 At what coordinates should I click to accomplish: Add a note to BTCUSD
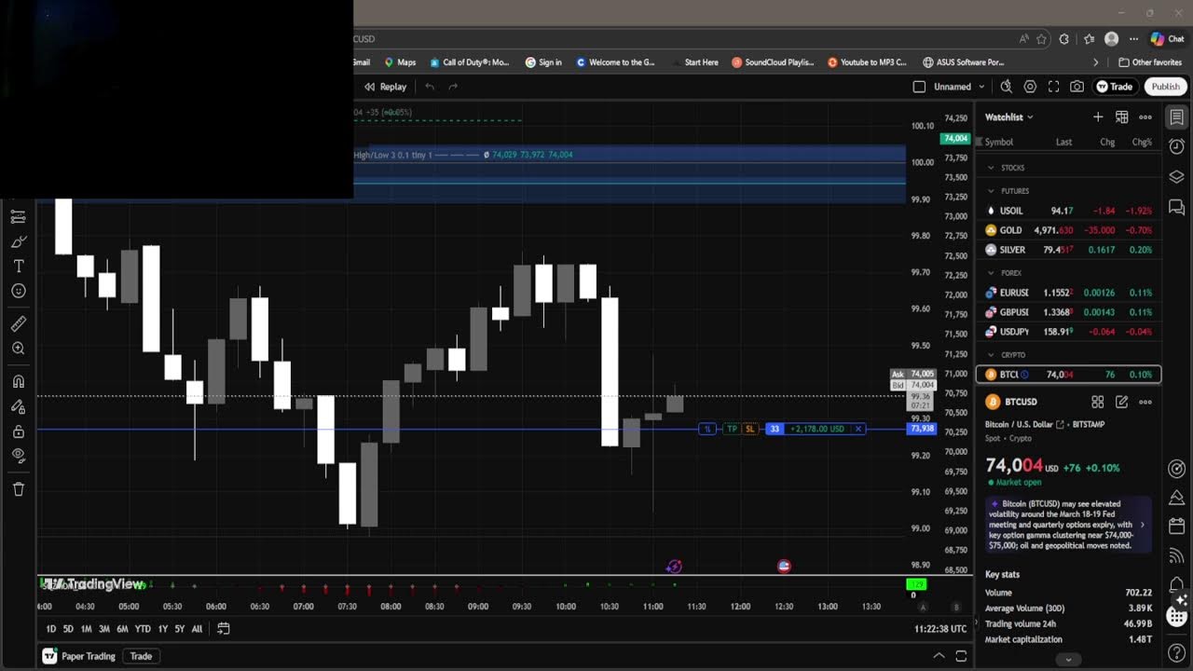point(1122,402)
